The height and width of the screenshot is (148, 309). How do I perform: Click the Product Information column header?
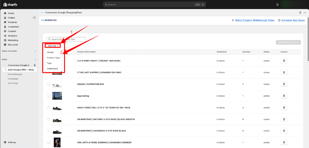pos(86,52)
